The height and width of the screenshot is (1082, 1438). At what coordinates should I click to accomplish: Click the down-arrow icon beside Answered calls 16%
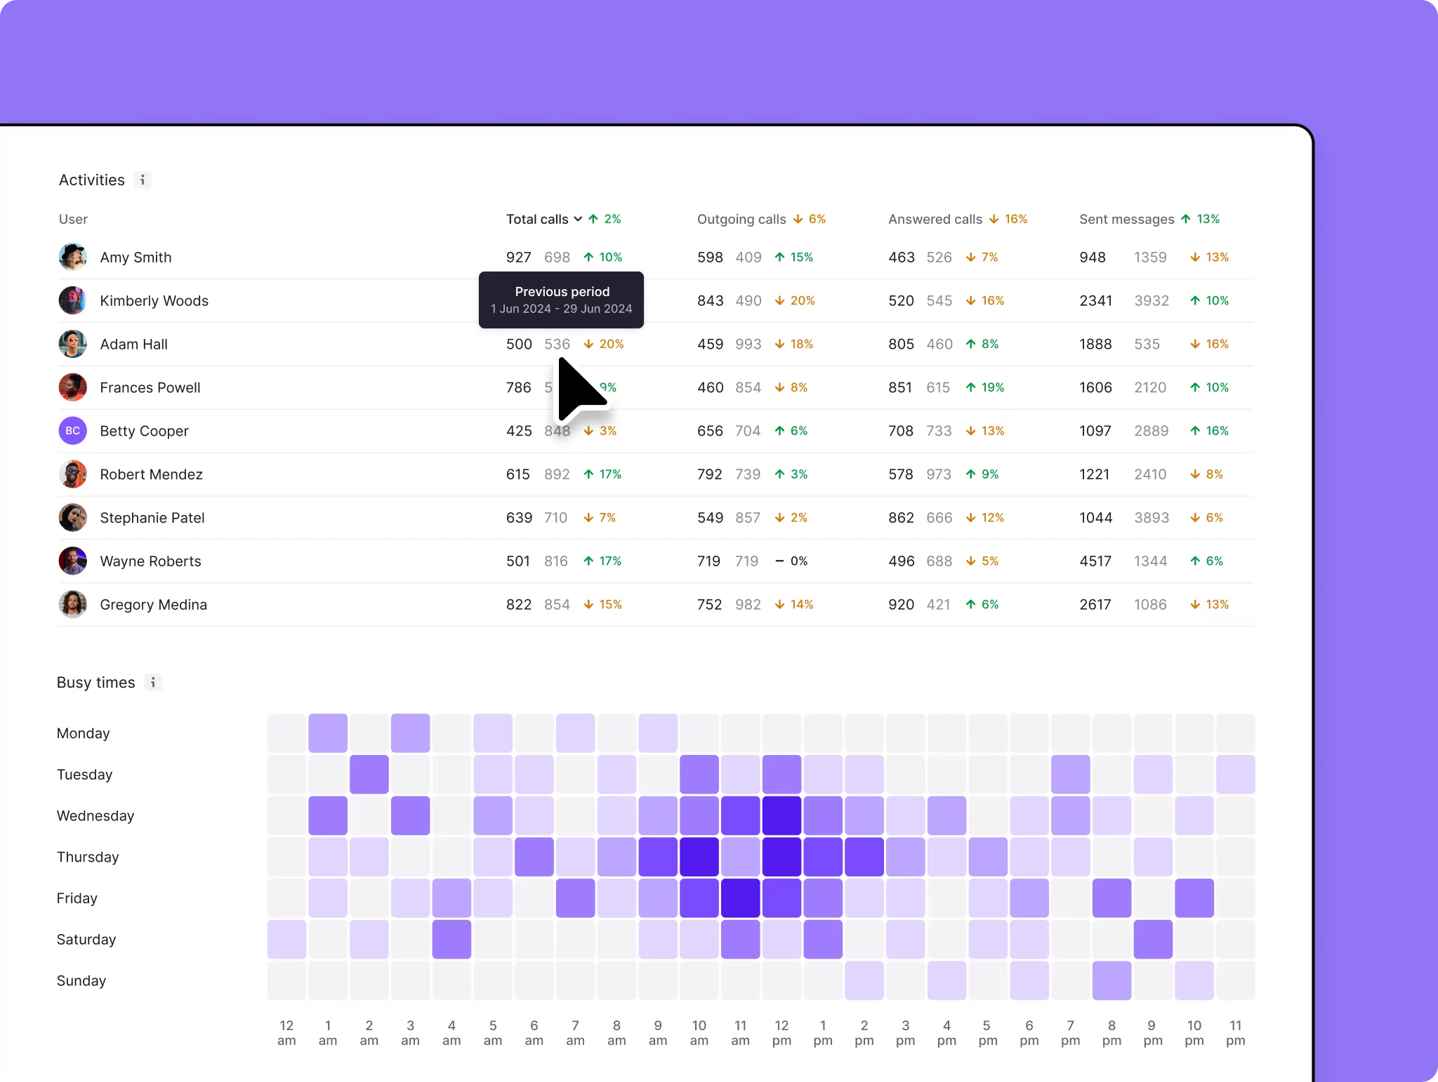(x=993, y=219)
